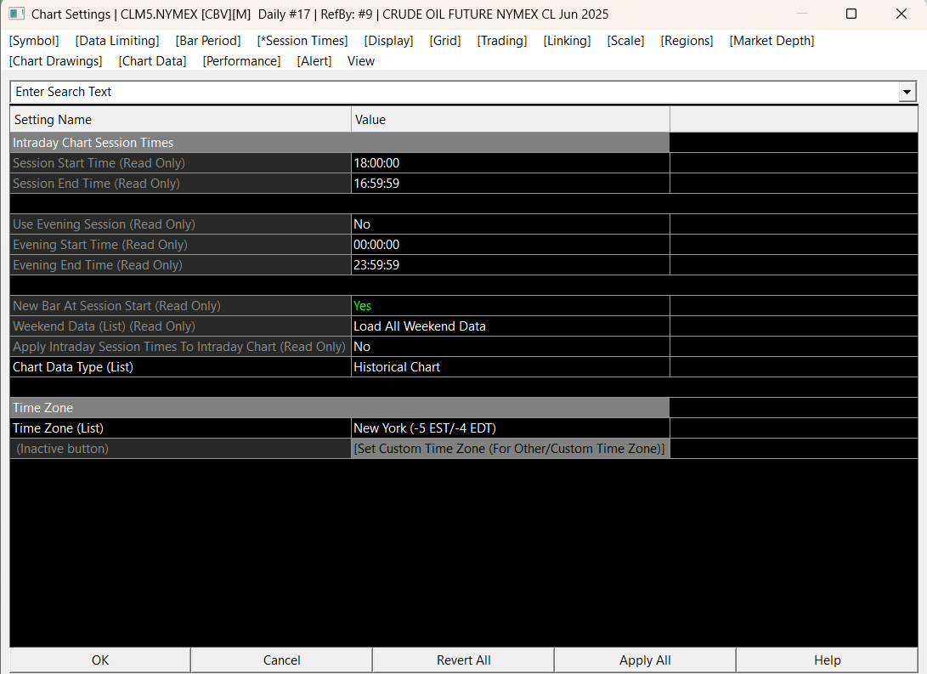Select the Time Zone section header
The image size is (927, 674).
coord(340,408)
